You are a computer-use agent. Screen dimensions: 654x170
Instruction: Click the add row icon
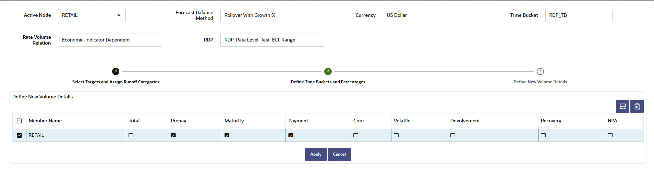tap(622, 107)
